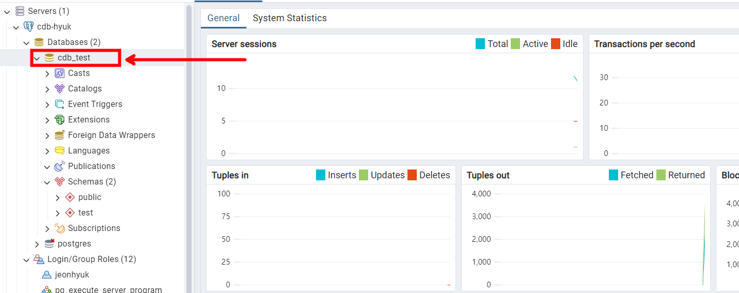This screenshot has width=739, height=293.
Task: Expand the postgres database node
Action: point(37,244)
